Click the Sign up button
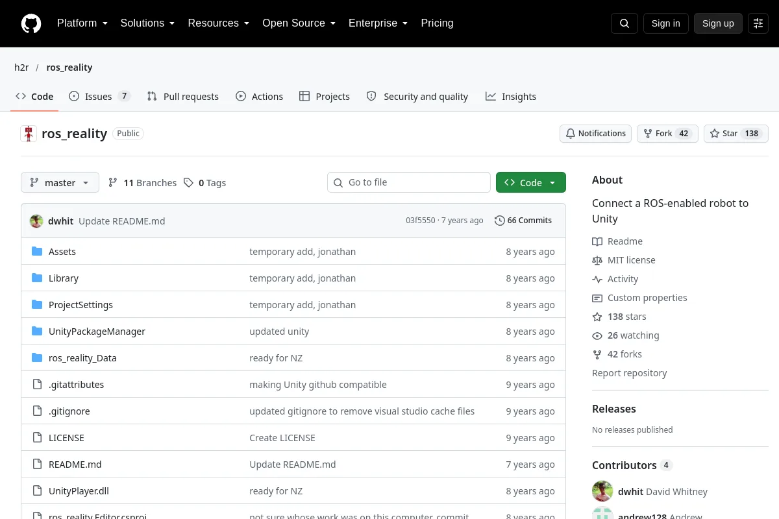779x519 pixels. (718, 23)
